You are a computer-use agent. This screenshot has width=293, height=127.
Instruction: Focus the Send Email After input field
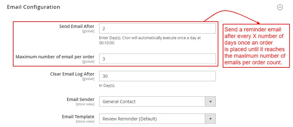[x=157, y=28]
